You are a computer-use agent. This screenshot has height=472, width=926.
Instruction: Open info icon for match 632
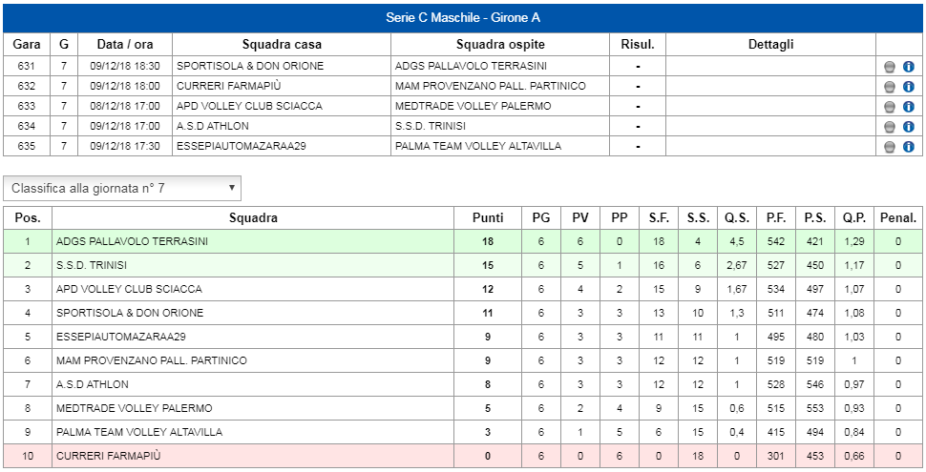(908, 87)
